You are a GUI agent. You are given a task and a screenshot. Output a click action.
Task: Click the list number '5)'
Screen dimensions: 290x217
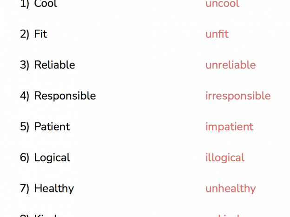[x=25, y=127]
